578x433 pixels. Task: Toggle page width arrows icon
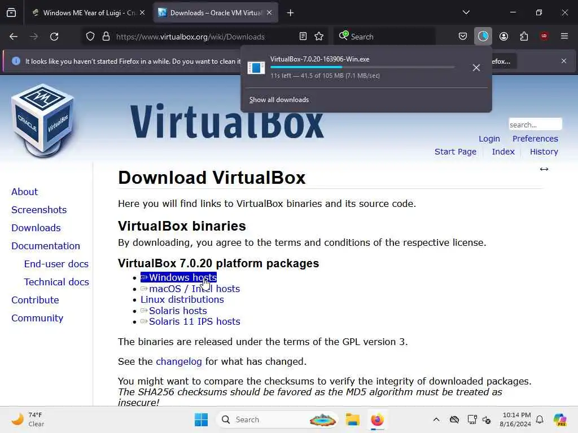544,169
